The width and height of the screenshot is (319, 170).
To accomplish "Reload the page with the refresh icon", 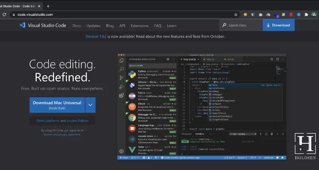I will coord(4,15).
